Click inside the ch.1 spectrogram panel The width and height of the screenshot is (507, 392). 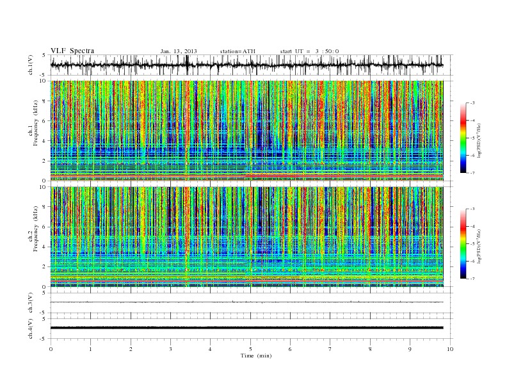(x=247, y=131)
